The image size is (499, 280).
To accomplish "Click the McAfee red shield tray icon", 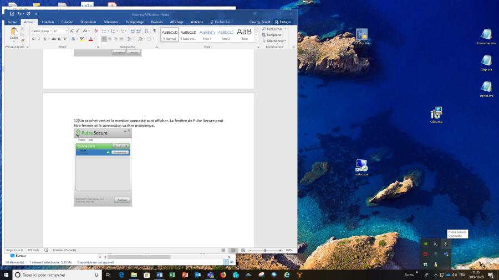I will coord(425,254).
